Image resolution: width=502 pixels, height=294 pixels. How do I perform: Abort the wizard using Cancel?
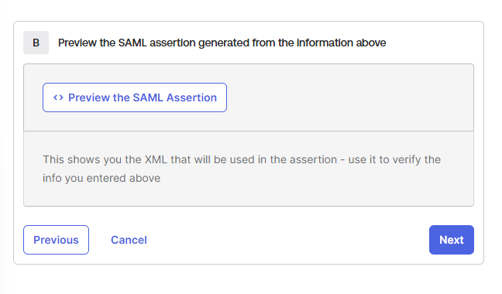pos(129,240)
